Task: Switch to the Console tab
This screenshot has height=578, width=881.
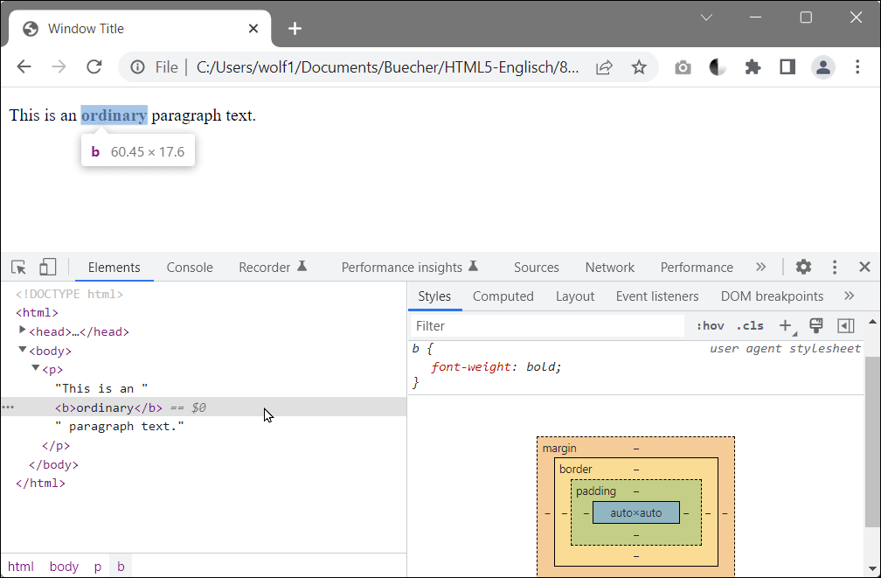Action: coord(190,267)
